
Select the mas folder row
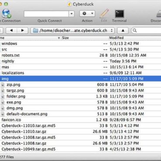[x=80, y=67]
